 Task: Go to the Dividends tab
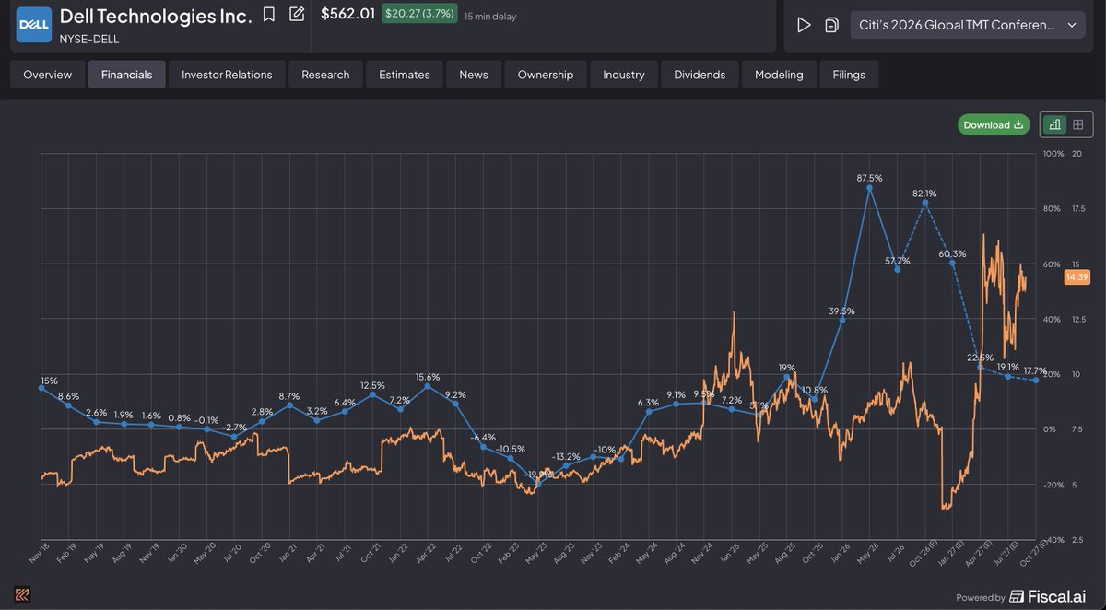pos(700,75)
